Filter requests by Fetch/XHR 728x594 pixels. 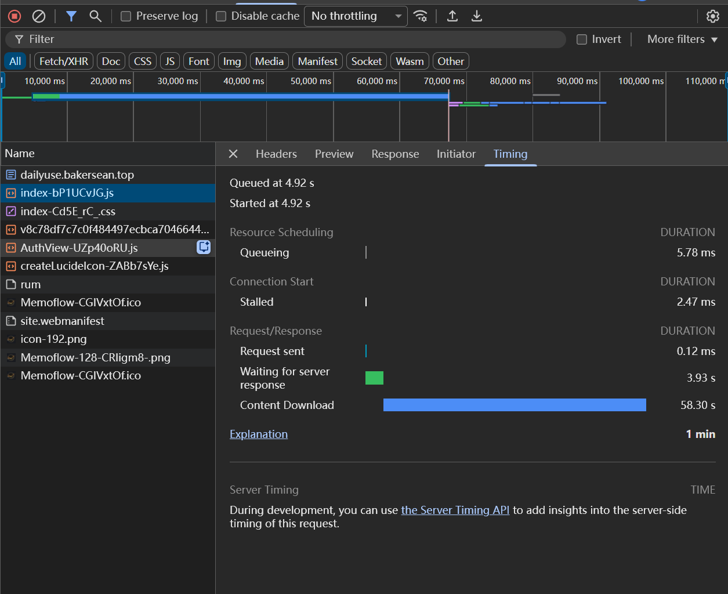pos(64,61)
